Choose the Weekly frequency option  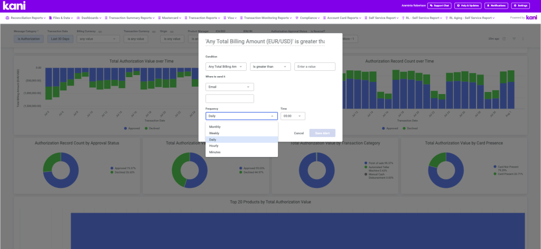[214, 133]
